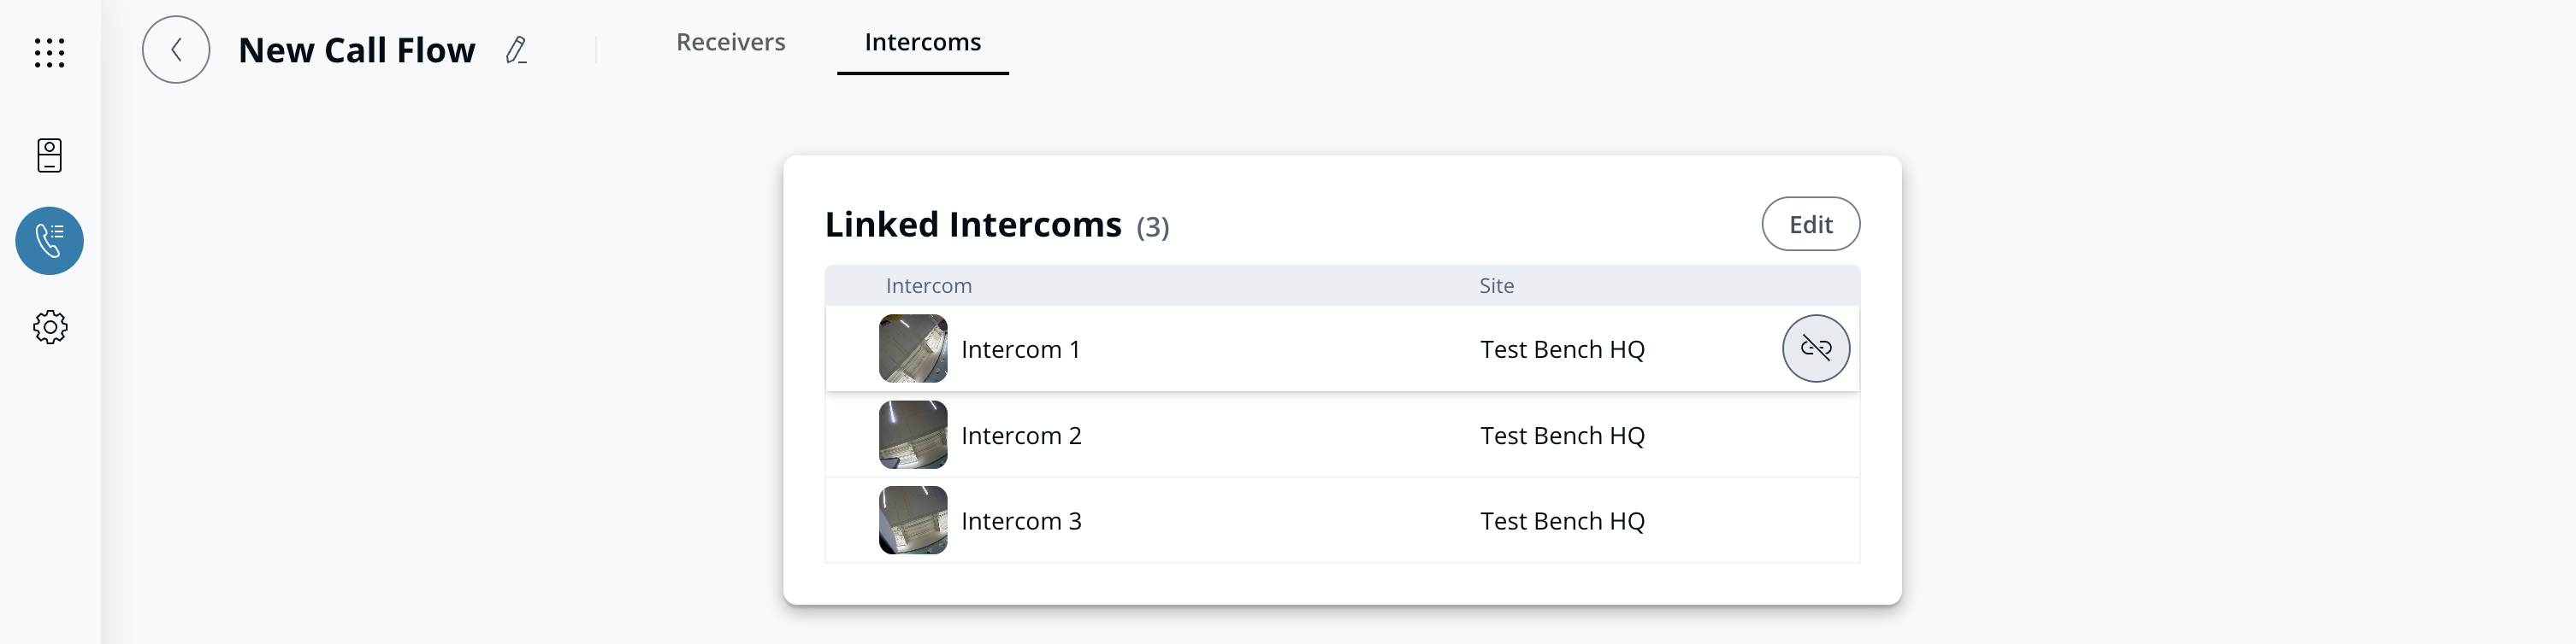Click the Intercom column header

[x=928, y=285]
